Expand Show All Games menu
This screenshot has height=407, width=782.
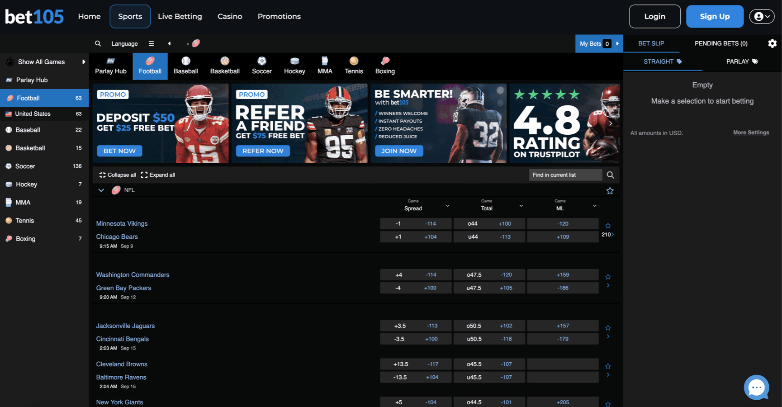pos(44,62)
